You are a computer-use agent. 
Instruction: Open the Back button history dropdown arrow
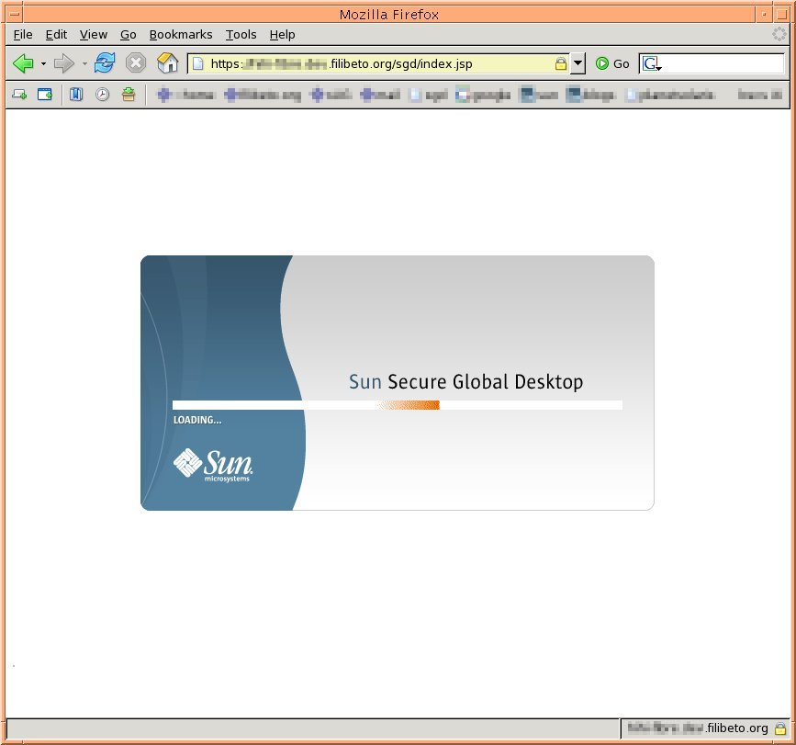pyautogui.click(x=42, y=64)
